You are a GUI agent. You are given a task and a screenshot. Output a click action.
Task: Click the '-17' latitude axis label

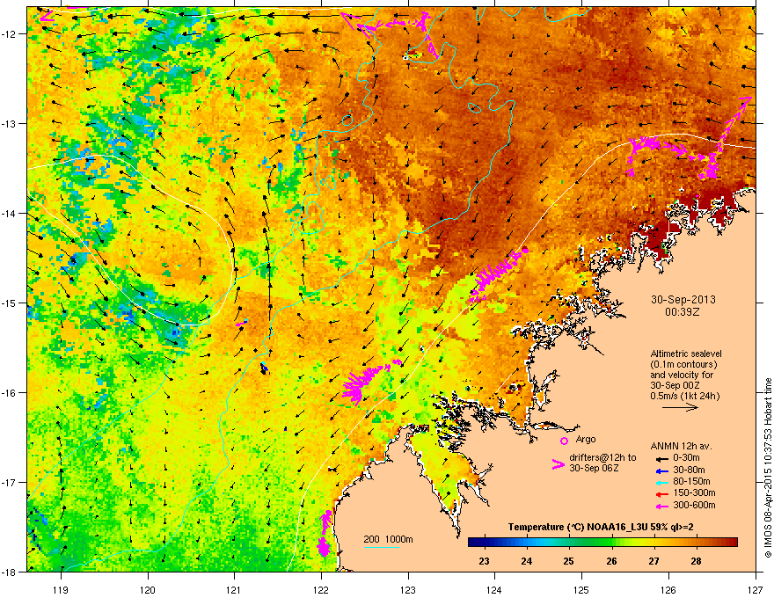(x=9, y=482)
